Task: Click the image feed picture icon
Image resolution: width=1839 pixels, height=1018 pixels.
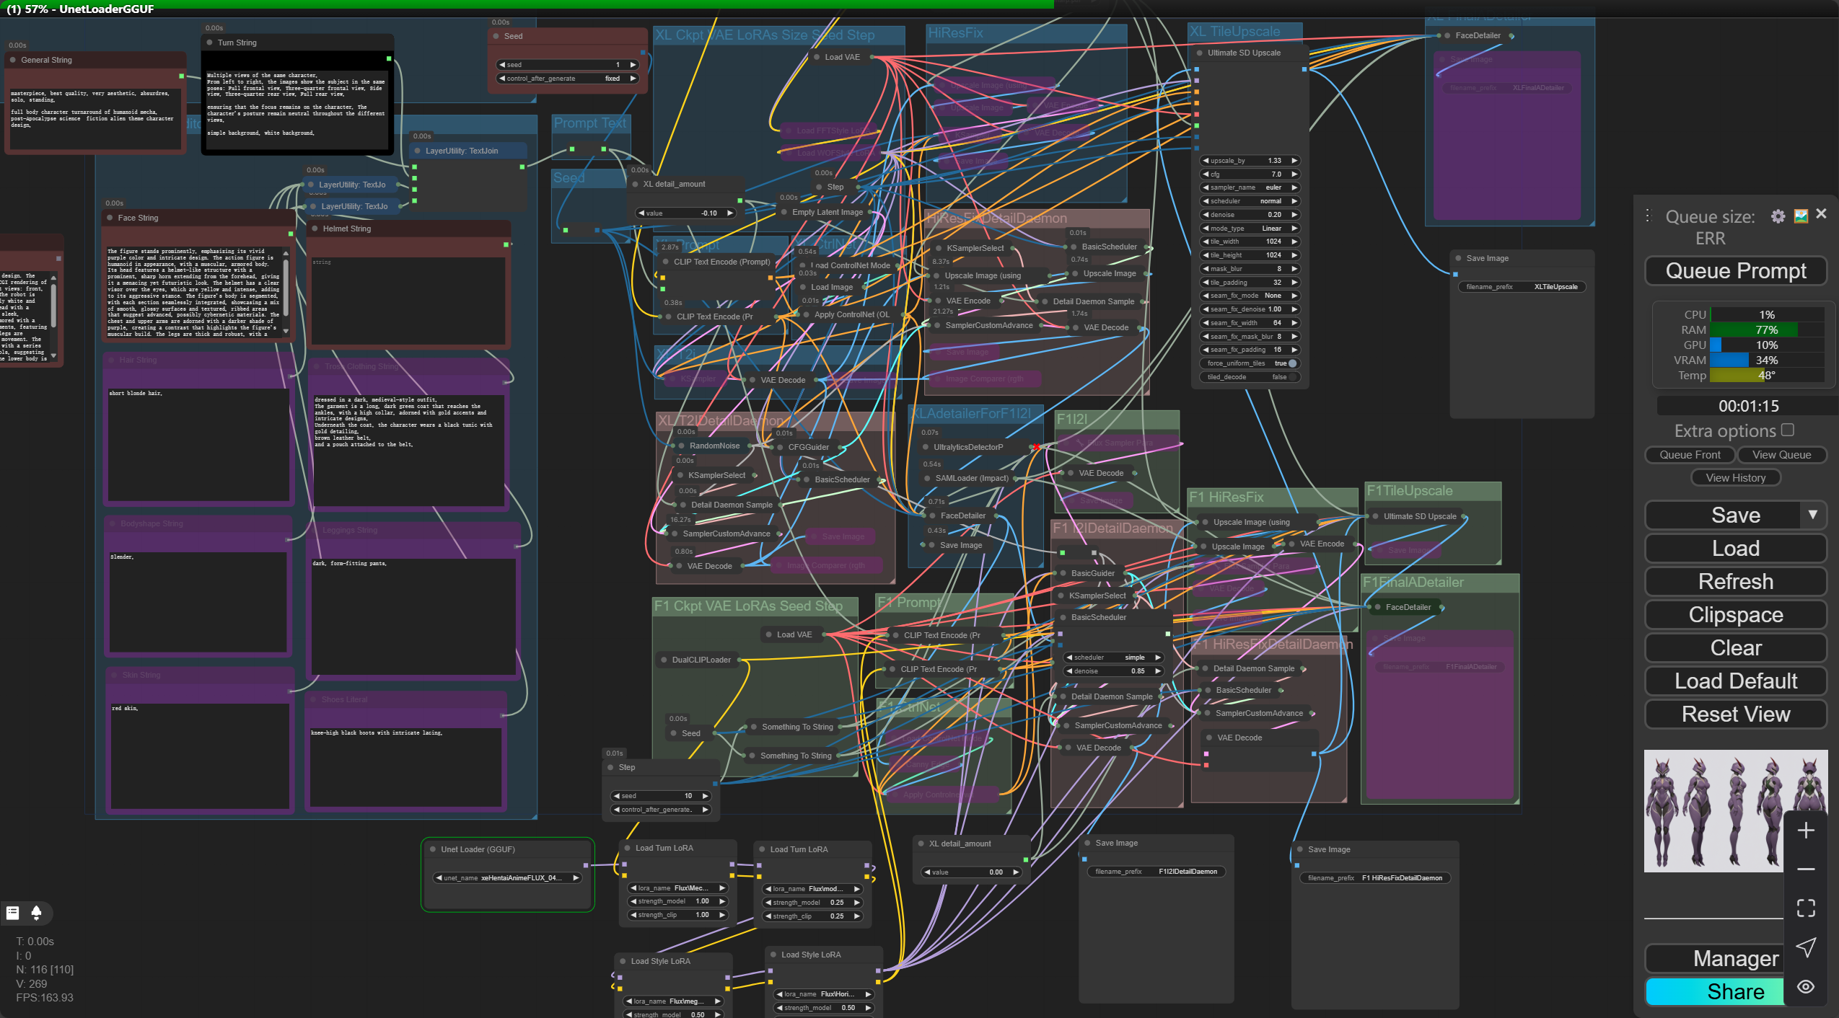Action: click(x=1801, y=216)
